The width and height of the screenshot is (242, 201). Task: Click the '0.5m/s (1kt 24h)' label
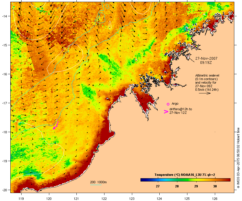pyautogui.click(x=207, y=90)
